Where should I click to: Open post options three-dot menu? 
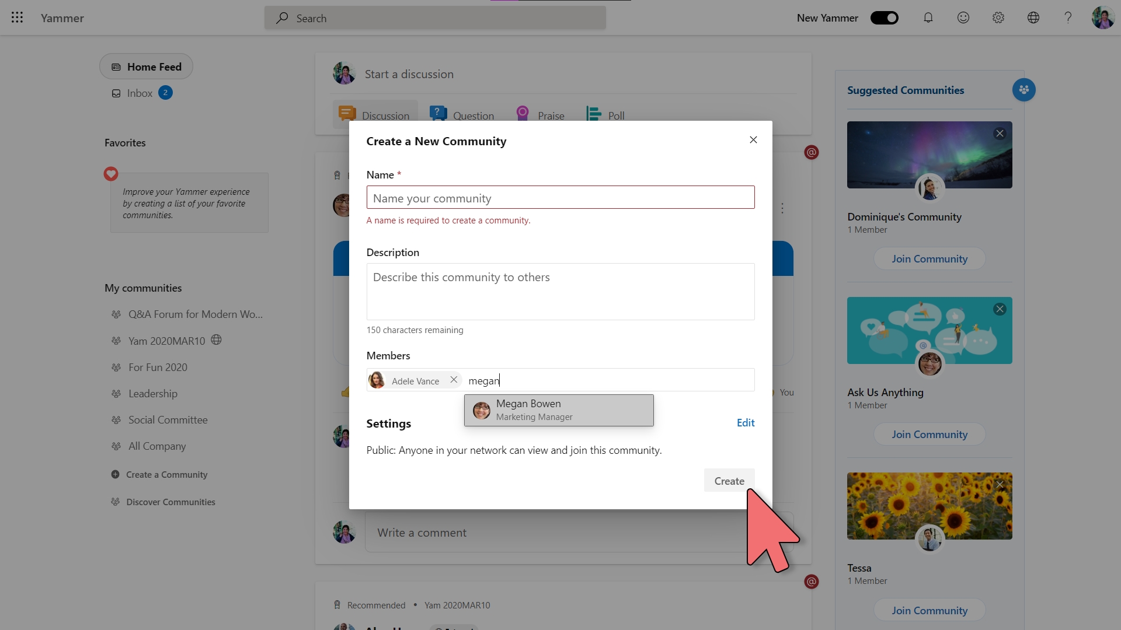coord(782,208)
